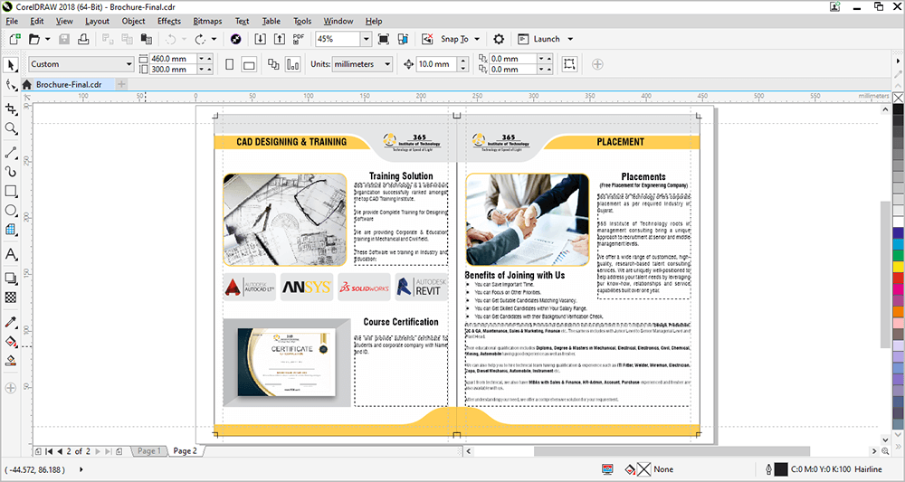The width and height of the screenshot is (905, 482).
Task: Choose landscape page orientation
Action: [x=249, y=64]
